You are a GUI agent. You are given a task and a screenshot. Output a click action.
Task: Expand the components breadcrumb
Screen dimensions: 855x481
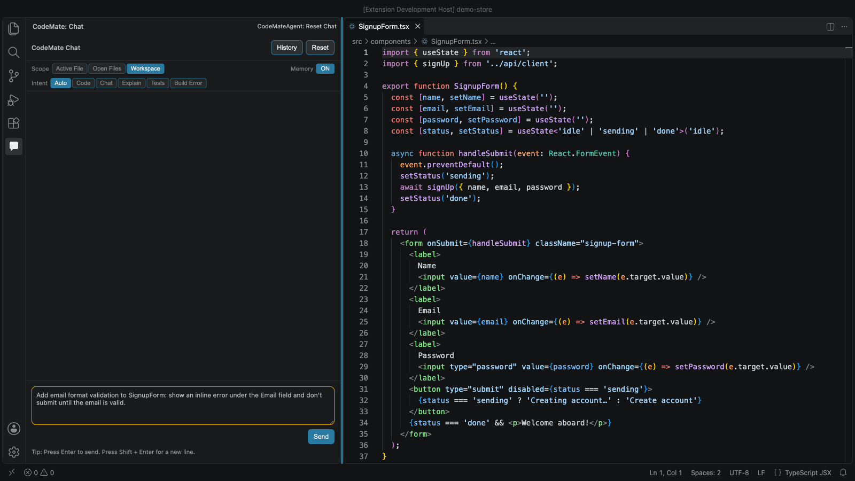[x=391, y=41]
